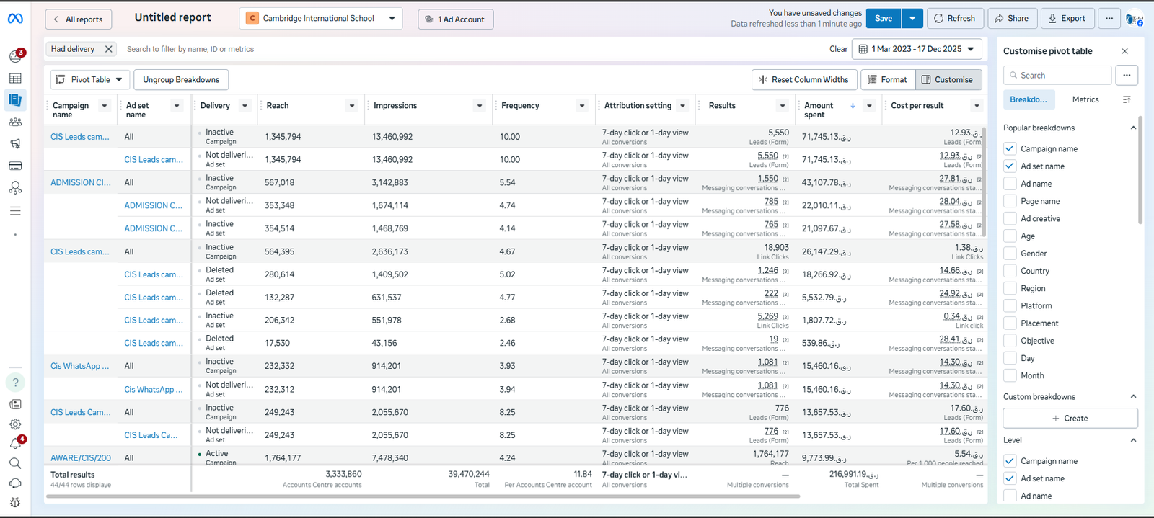Click the Meta logo icon
This screenshot has height=518, width=1154.
(15, 19)
